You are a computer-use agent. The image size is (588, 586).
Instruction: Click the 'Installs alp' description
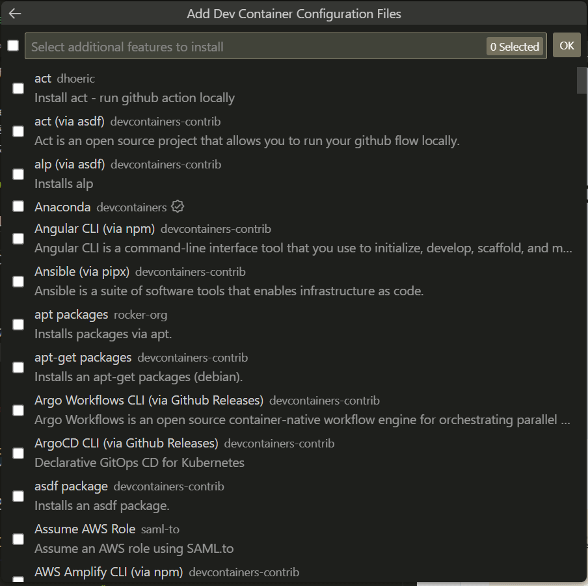(x=64, y=183)
